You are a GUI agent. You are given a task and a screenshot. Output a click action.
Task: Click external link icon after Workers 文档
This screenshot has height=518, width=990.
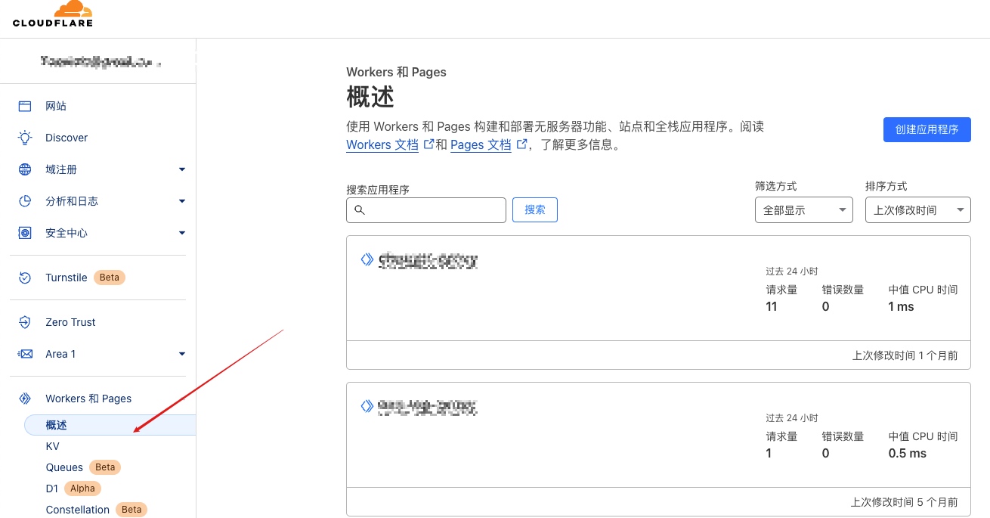[429, 144]
